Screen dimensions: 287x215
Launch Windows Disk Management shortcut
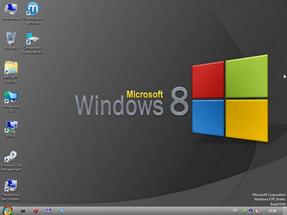pyautogui.click(x=11, y=157)
